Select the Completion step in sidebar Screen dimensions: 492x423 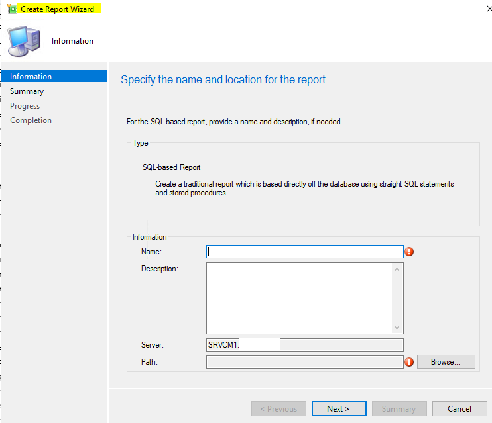pos(31,120)
